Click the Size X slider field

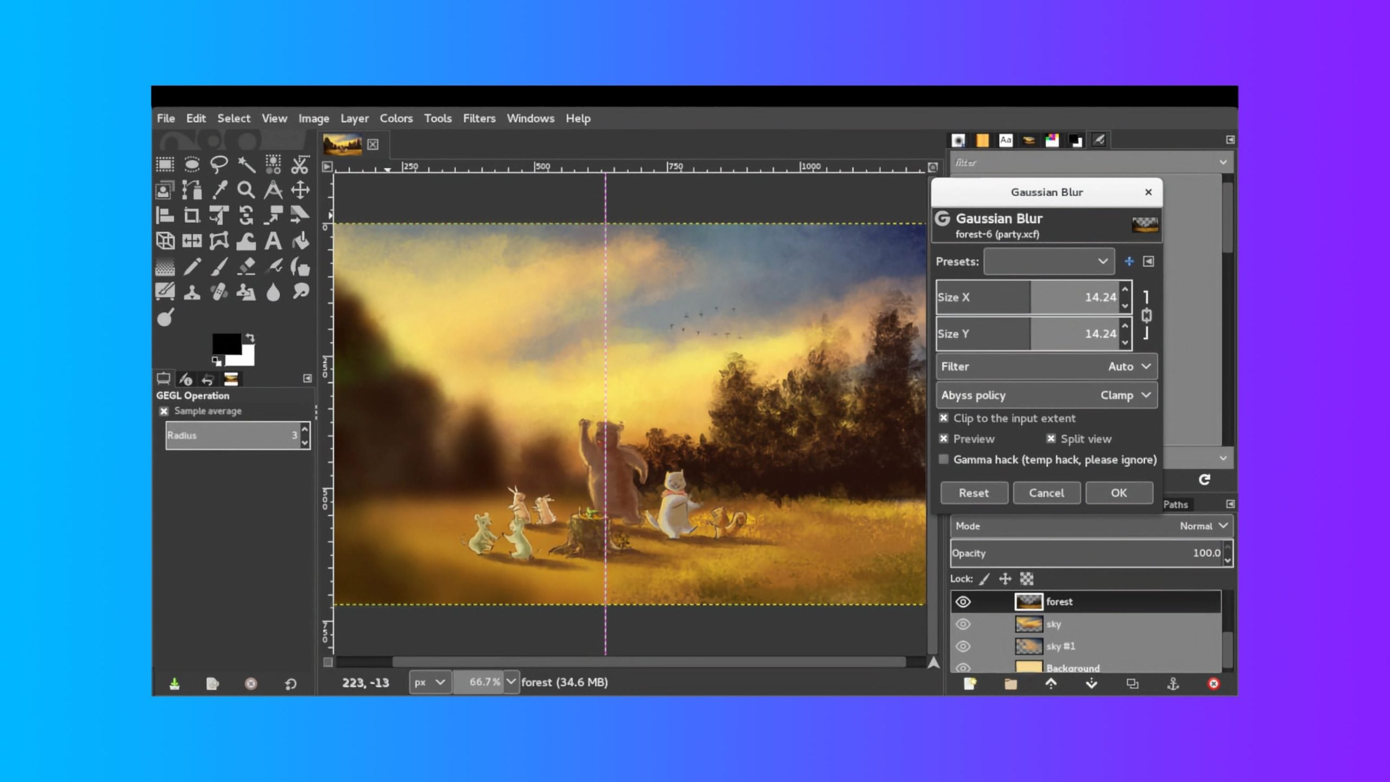[x=1027, y=297]
